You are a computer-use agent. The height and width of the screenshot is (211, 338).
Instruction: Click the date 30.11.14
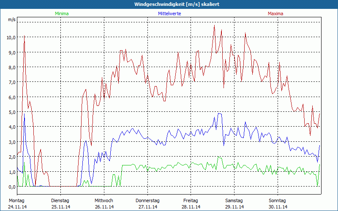[278, 207]
